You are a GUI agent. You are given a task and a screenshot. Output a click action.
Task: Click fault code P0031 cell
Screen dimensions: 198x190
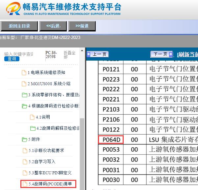point(111,170)
